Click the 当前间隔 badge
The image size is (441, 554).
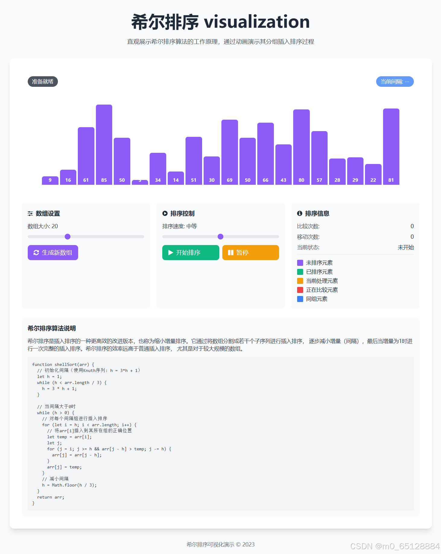395,82
